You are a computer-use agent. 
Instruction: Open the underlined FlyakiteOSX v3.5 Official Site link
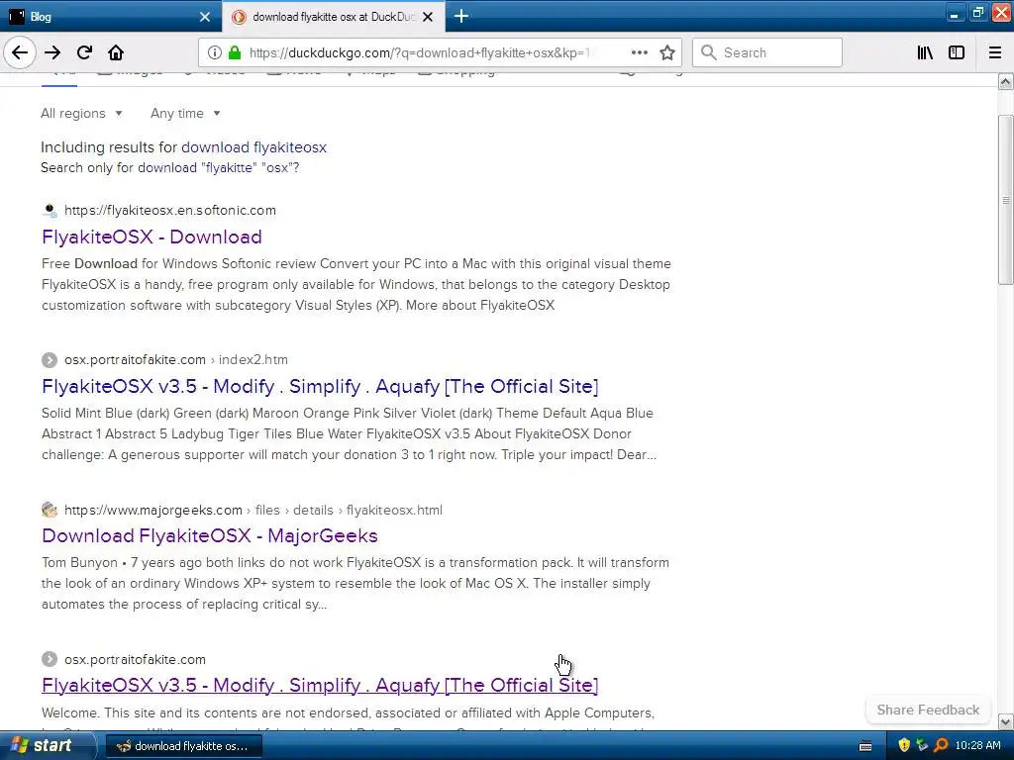point(320,685)
